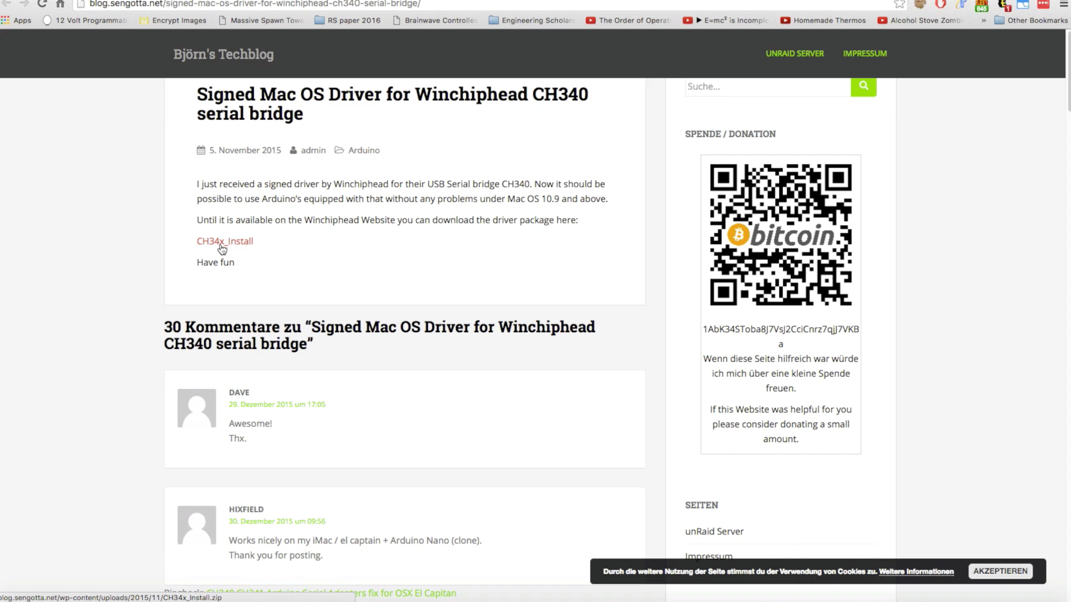Open the Chrome hamburger menu
The height and width of the screenshot is (602, 1071).
[x=1063, y=4]
